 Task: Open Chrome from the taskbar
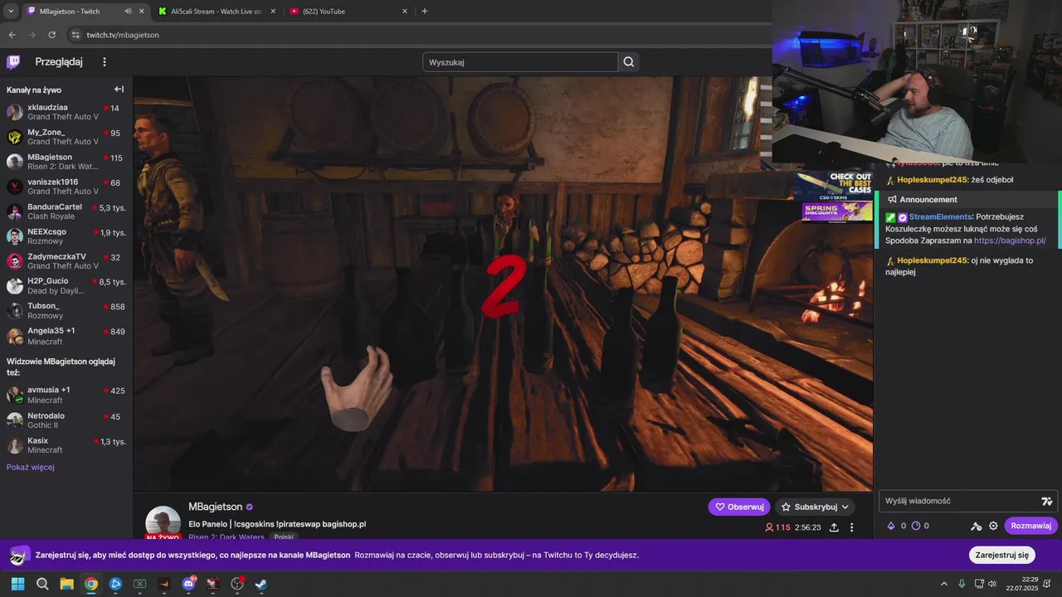91,584
